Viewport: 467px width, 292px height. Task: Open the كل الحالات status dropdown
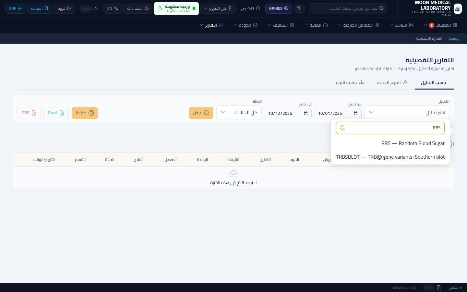point(239,112)
